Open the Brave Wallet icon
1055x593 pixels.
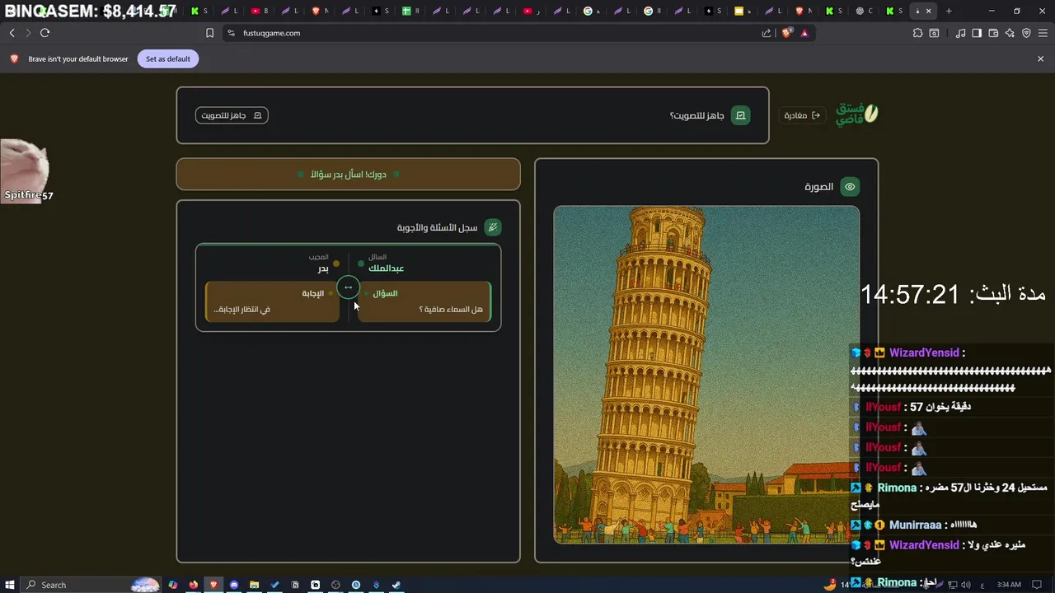coord(993,33)
